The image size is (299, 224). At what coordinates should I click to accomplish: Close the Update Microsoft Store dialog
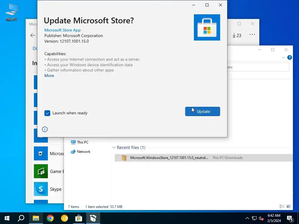[x=220, y=5]
